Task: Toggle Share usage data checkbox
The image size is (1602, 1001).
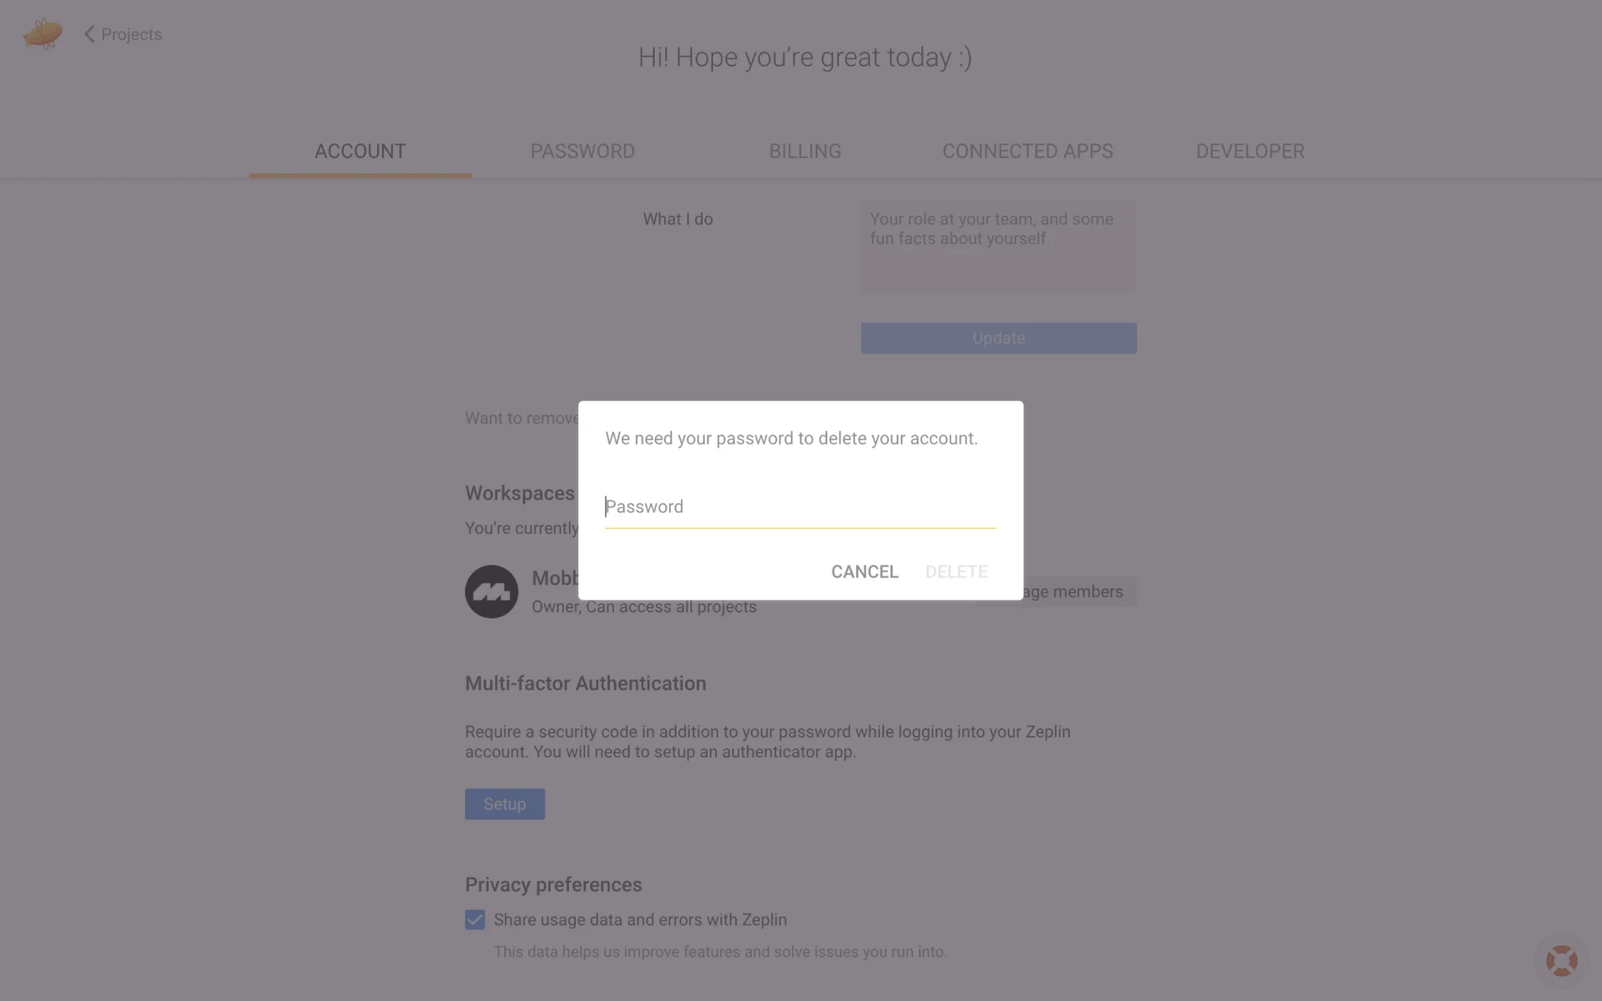Action: click(475, 919)
